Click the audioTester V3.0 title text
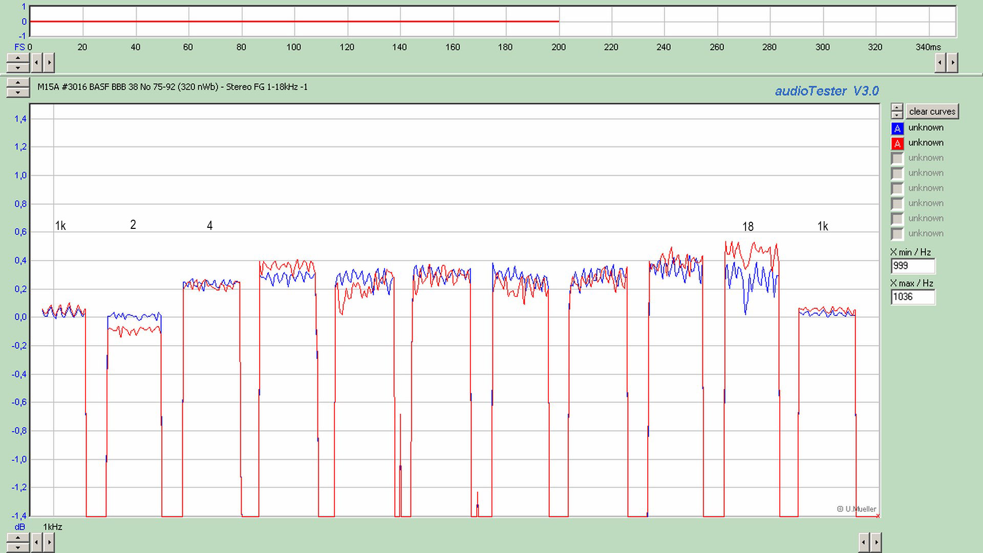 pyautogui.click(x=826, y=91)
